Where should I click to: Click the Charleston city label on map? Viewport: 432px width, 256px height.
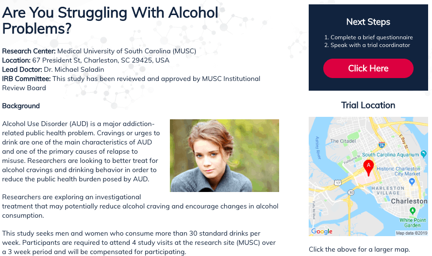409,201
